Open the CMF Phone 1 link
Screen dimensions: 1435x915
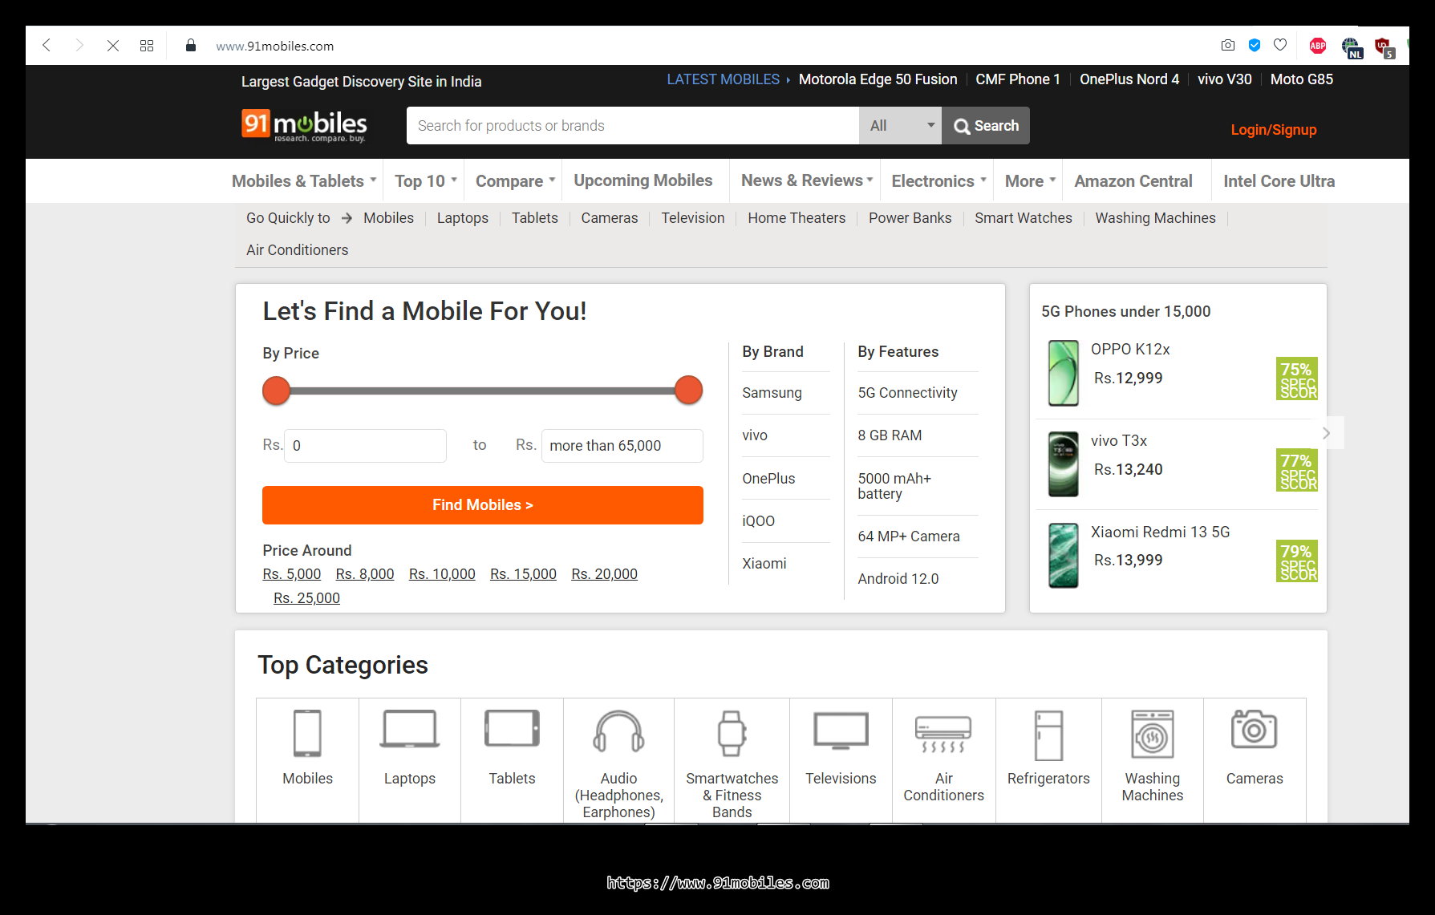1018,79
